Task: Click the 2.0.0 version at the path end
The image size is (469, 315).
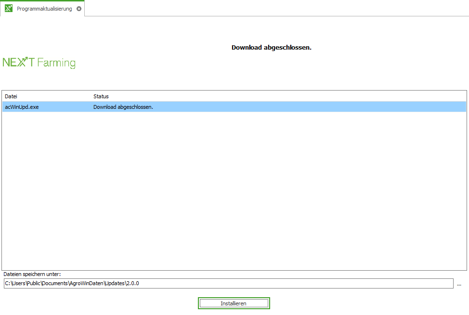Action: 132,283
